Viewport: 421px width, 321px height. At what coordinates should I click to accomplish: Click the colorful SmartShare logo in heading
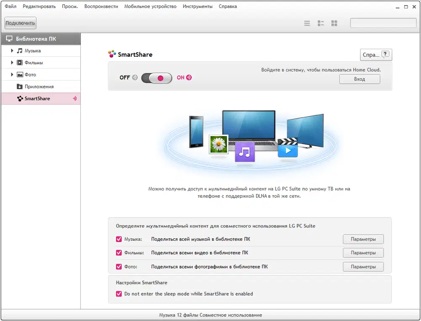(x=112, y=54)
